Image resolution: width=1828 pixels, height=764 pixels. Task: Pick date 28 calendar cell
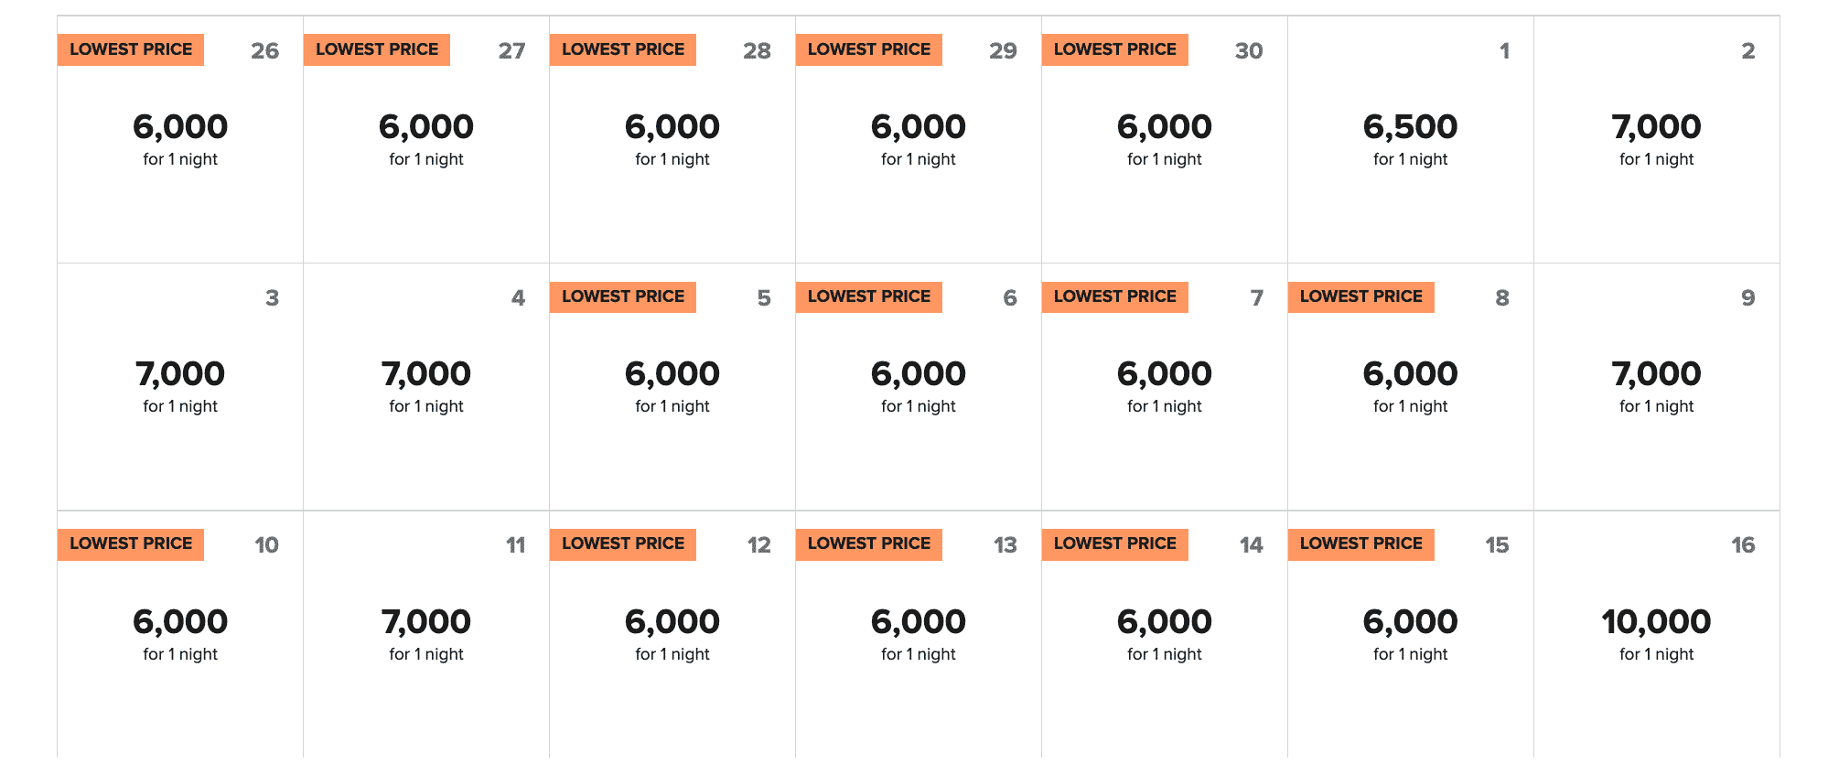672,139
